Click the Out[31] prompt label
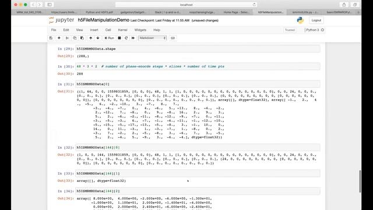Viewport: 373px width, 210px height. point(66,92)
